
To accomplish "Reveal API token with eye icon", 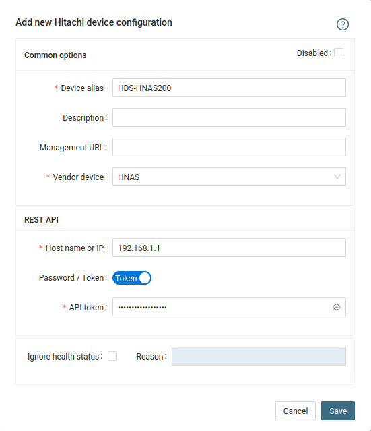I will pos(337,307).
